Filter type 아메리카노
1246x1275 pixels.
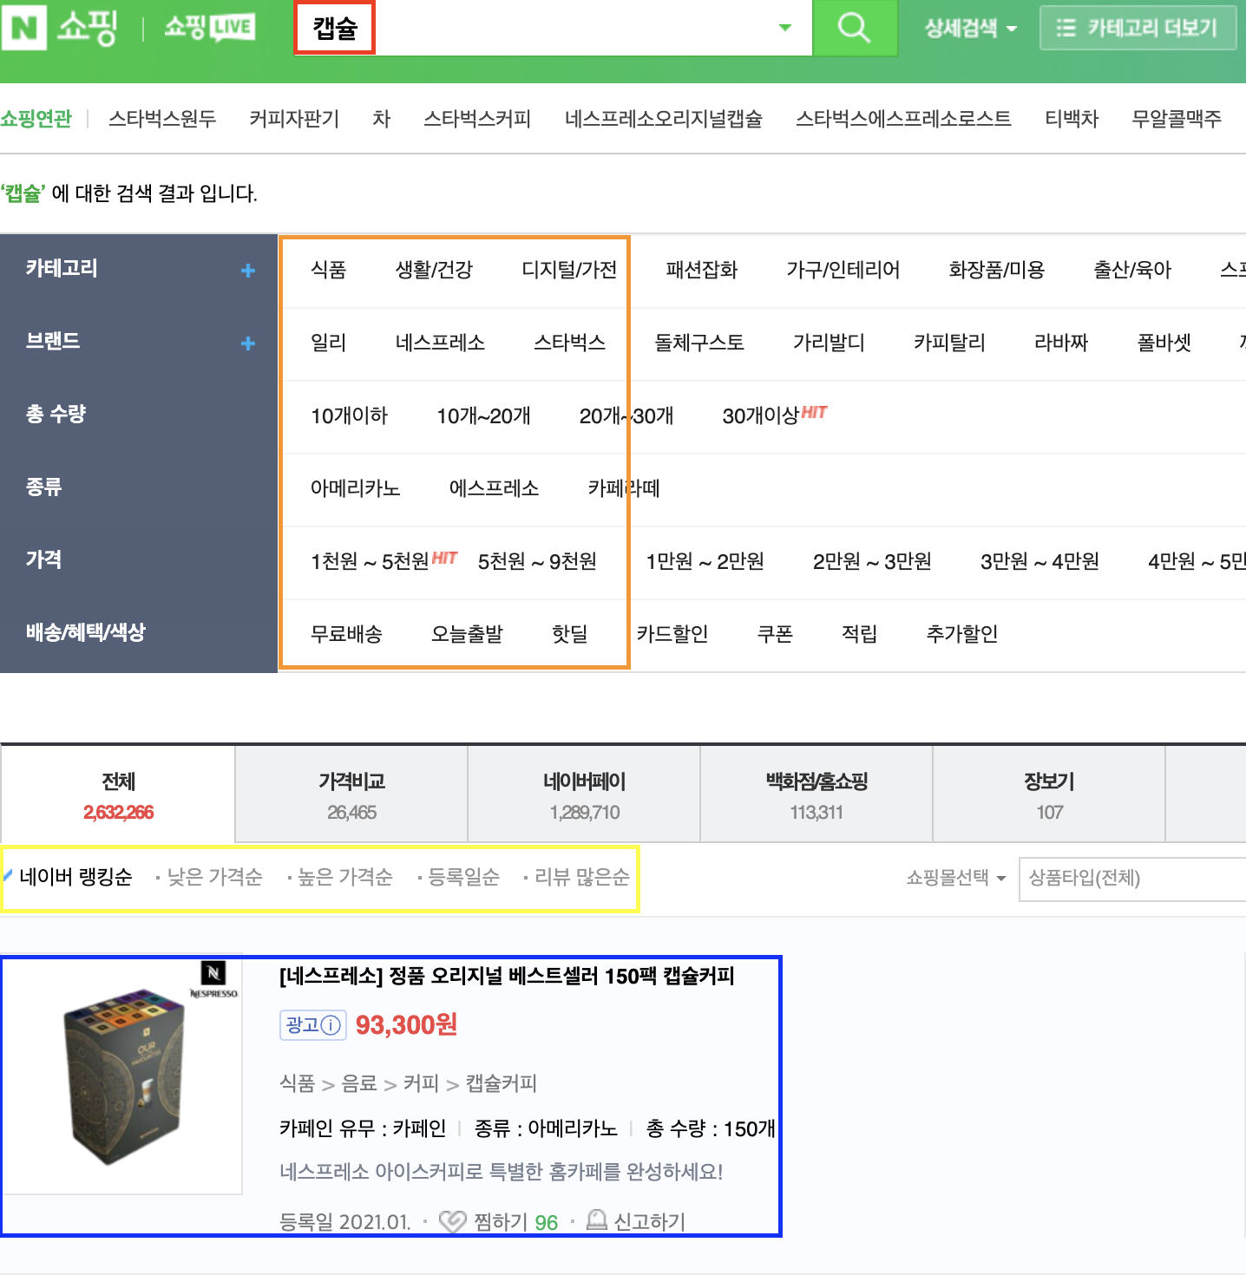(356, 488)
